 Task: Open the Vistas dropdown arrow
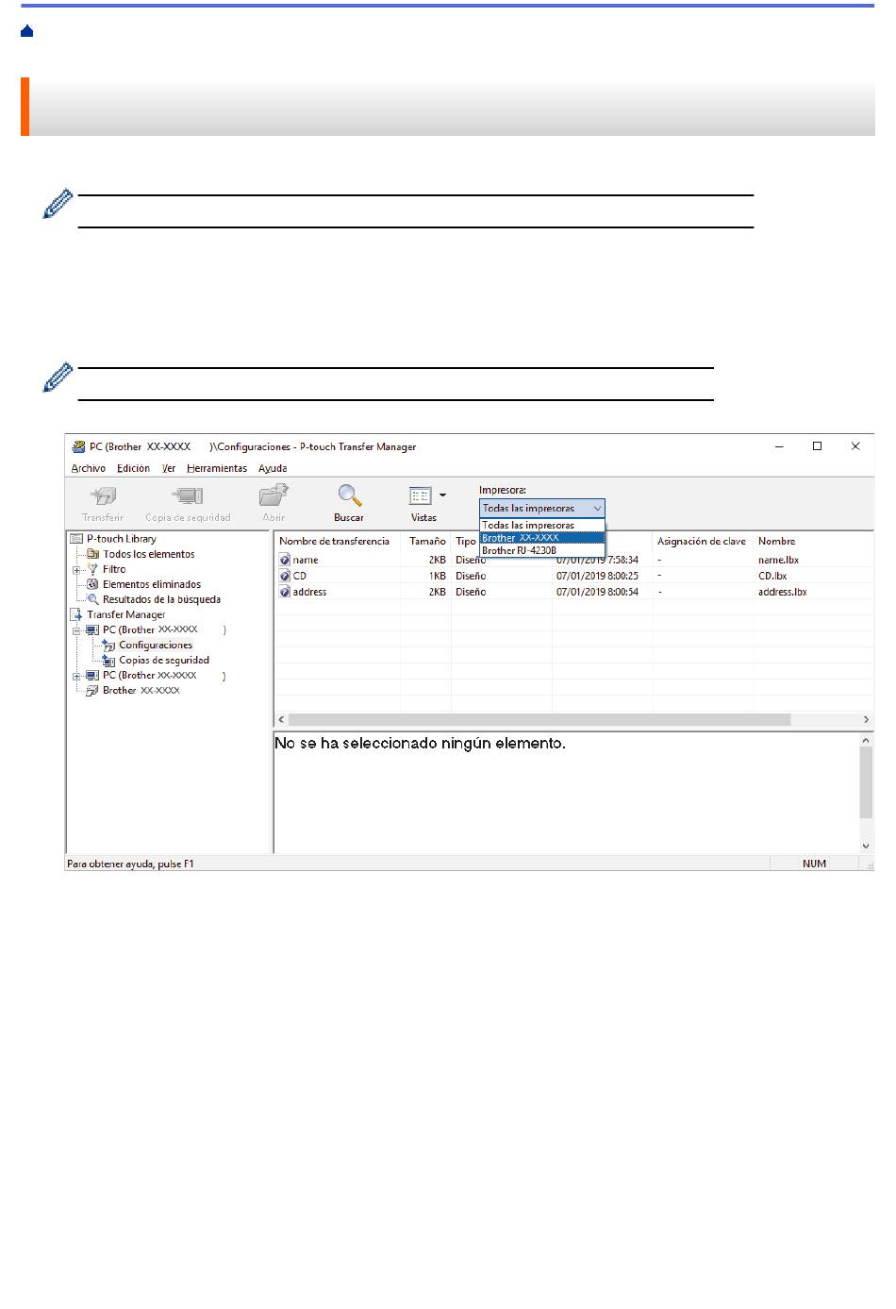(442, 495)
